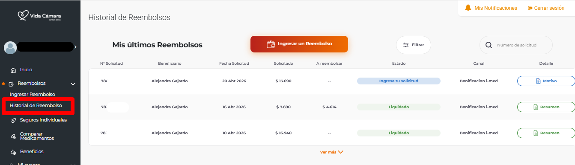Screen dimensions: 575x165
Task: Open the Filtrar filter button
Action: click(414, 45)
